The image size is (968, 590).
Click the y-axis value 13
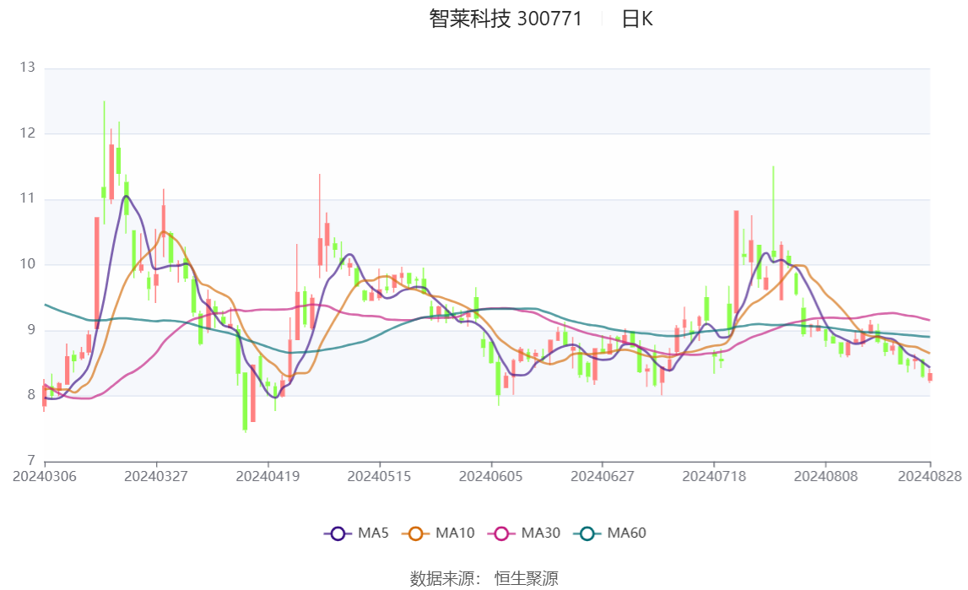pyautogui.click(x=27, y=68)
